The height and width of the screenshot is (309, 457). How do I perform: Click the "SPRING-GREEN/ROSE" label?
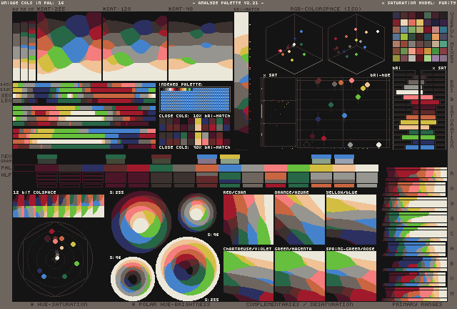(351, 249)
